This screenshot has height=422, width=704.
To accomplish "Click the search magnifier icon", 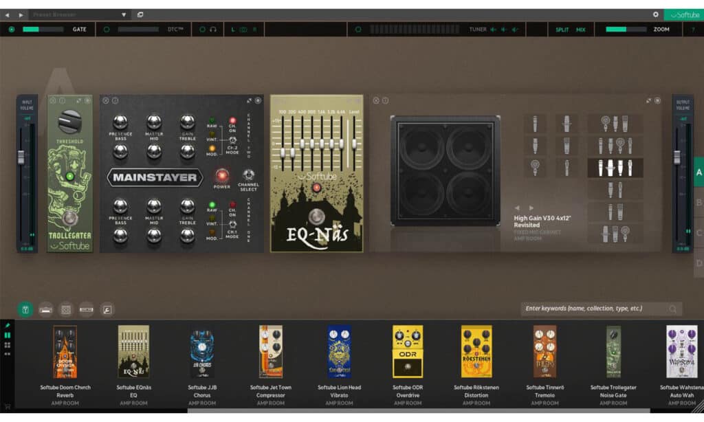I will pos(672,309).
